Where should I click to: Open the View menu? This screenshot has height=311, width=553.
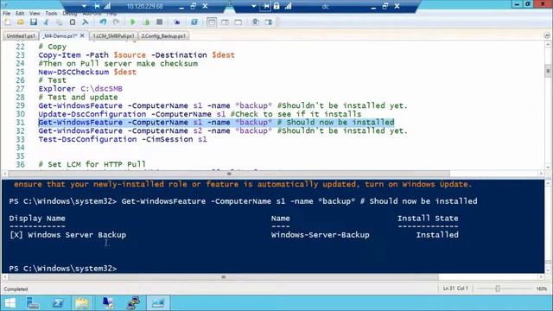coord(35,14)
